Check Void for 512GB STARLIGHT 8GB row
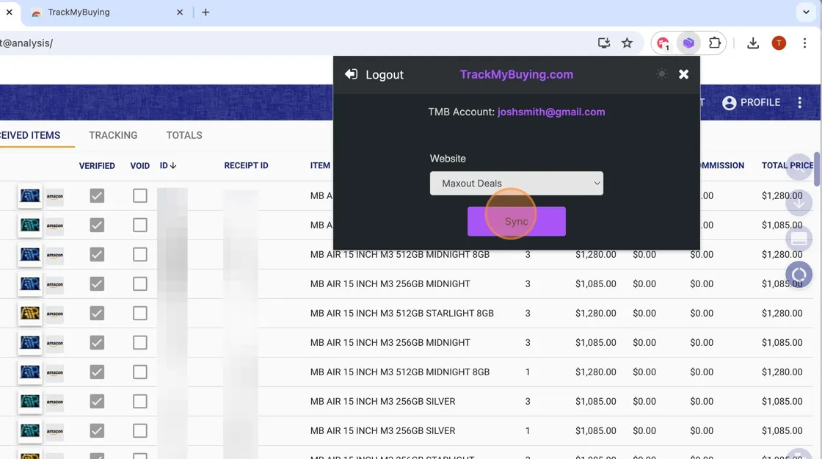This screenshot has width=822, height=459. coord(140,313)
